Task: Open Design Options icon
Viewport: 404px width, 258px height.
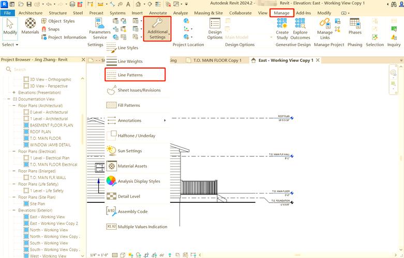Action: [x=215, y=24]
